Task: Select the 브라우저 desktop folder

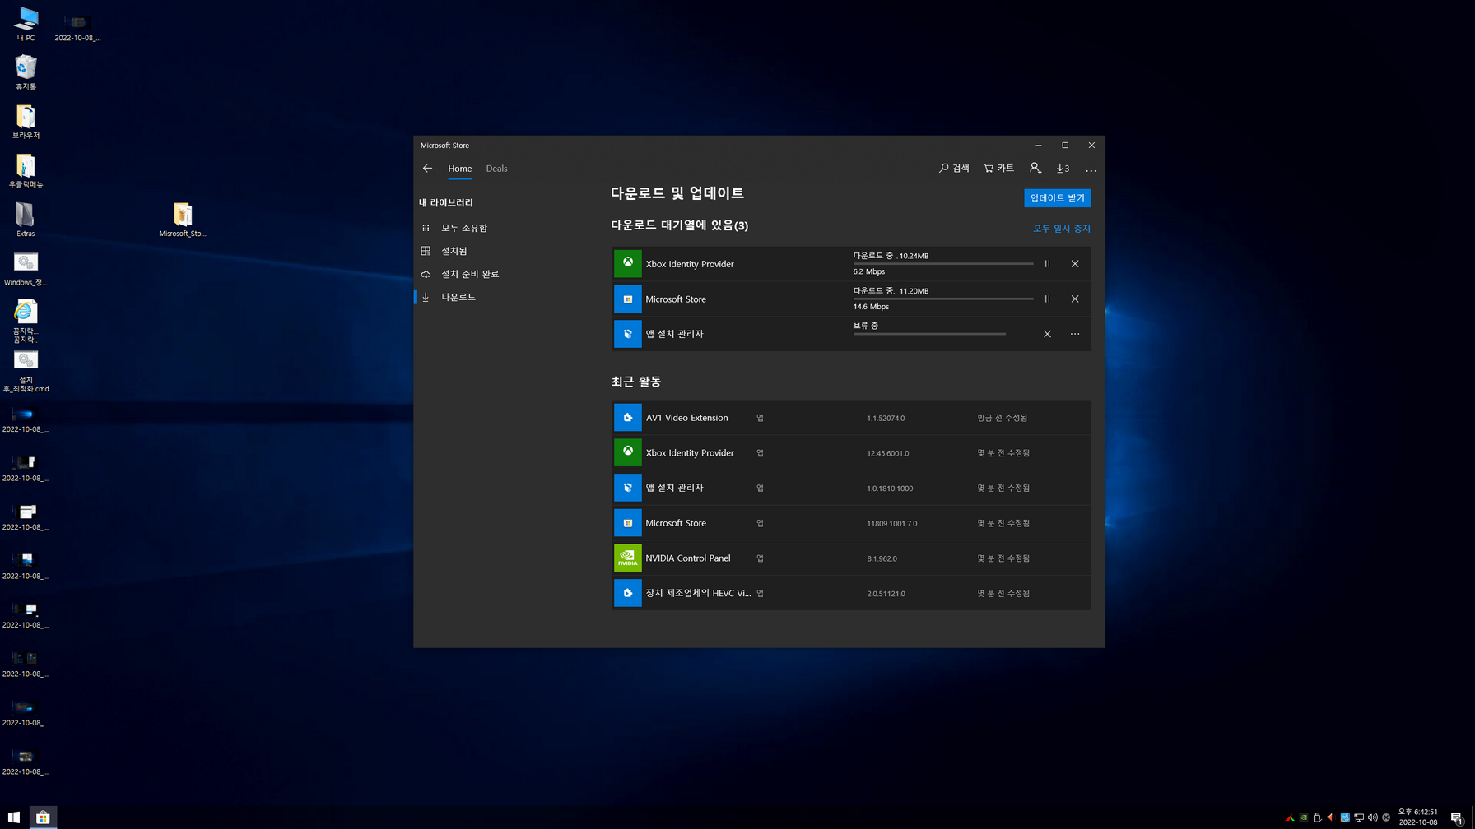Action: point(26,122)
